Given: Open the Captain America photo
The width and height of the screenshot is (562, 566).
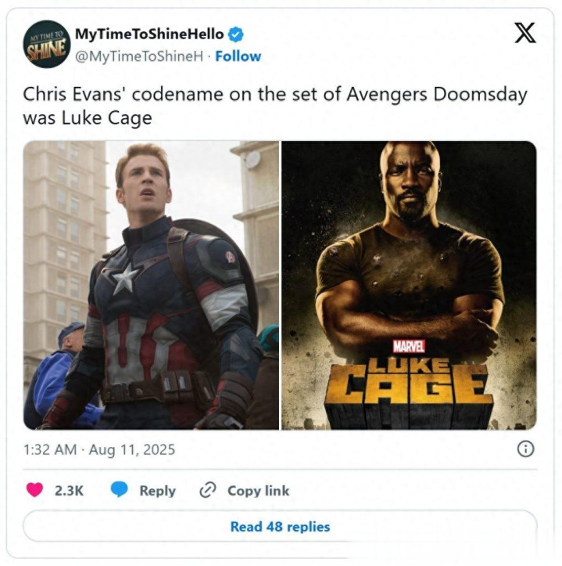Looking at the screenshot, I should tap(151, 285).
